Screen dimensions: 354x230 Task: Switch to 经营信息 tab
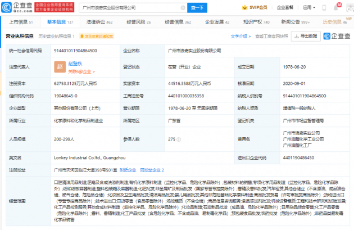[x=178, y=22]
